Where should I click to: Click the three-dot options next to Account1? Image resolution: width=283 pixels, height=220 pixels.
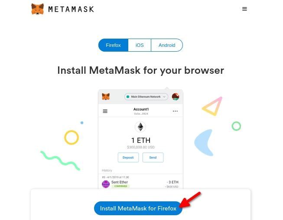(175, 111)
